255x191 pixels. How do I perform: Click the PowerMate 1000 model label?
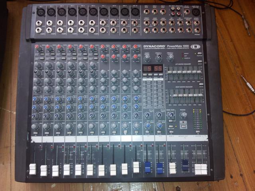coord(178,47)
